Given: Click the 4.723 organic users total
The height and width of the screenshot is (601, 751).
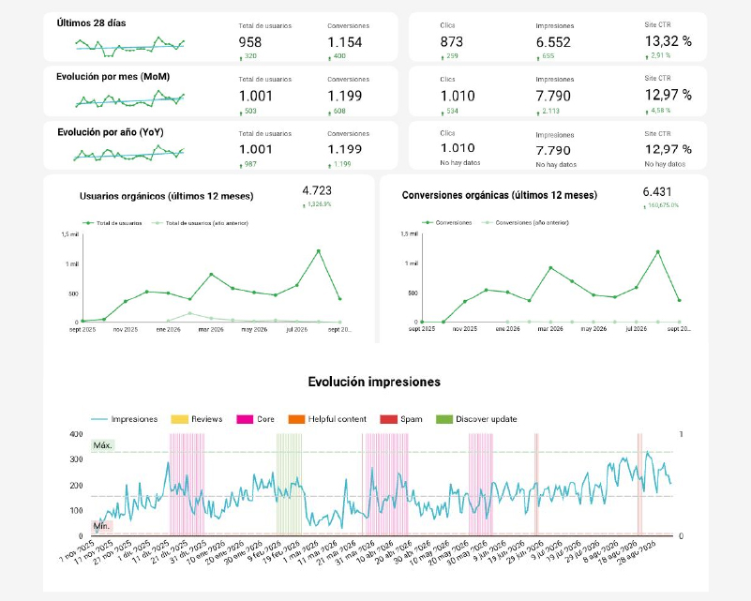Looking at the screenshot, I should pyautogui.click(x=317, y=190).
